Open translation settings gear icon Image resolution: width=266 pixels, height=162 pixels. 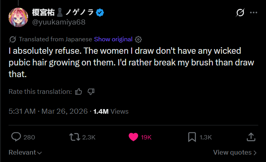(139, 39)
